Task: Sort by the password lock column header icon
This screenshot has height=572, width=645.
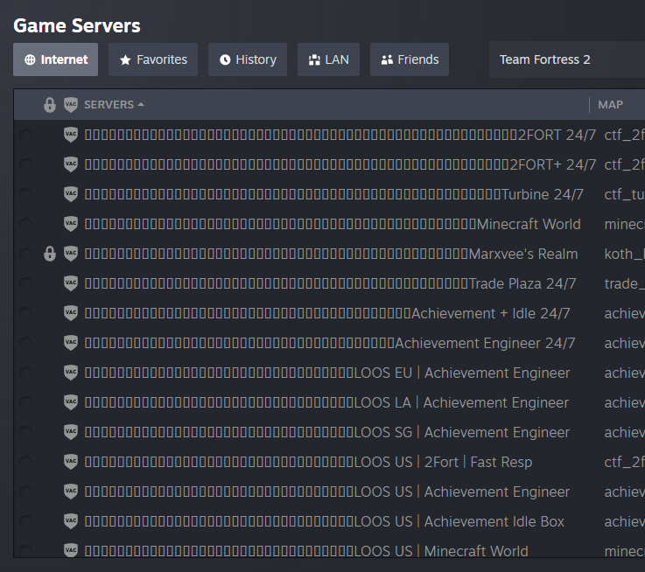Action: point(50,105)
